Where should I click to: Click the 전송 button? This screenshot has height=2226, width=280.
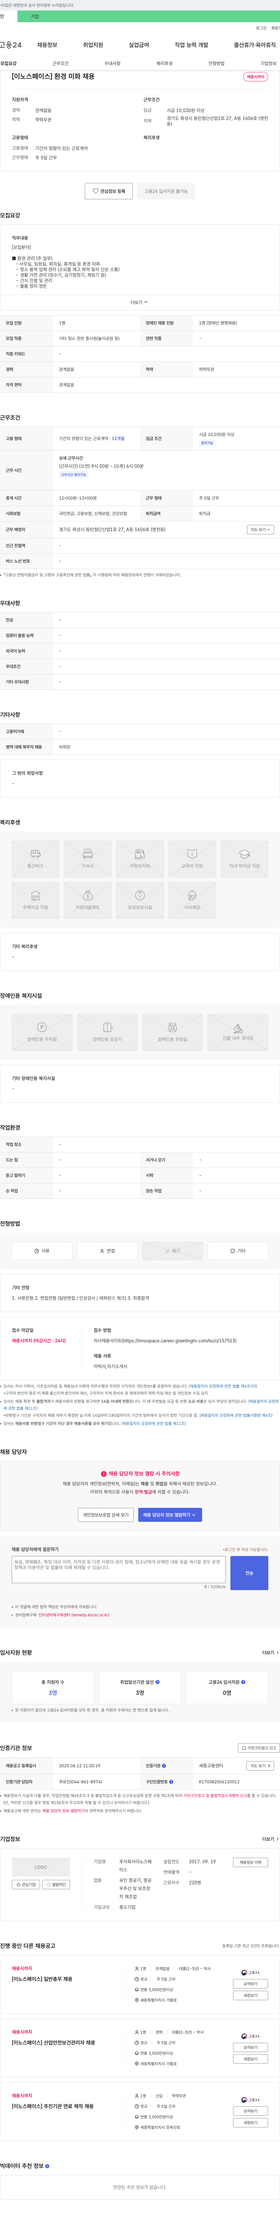point(249,1573)
